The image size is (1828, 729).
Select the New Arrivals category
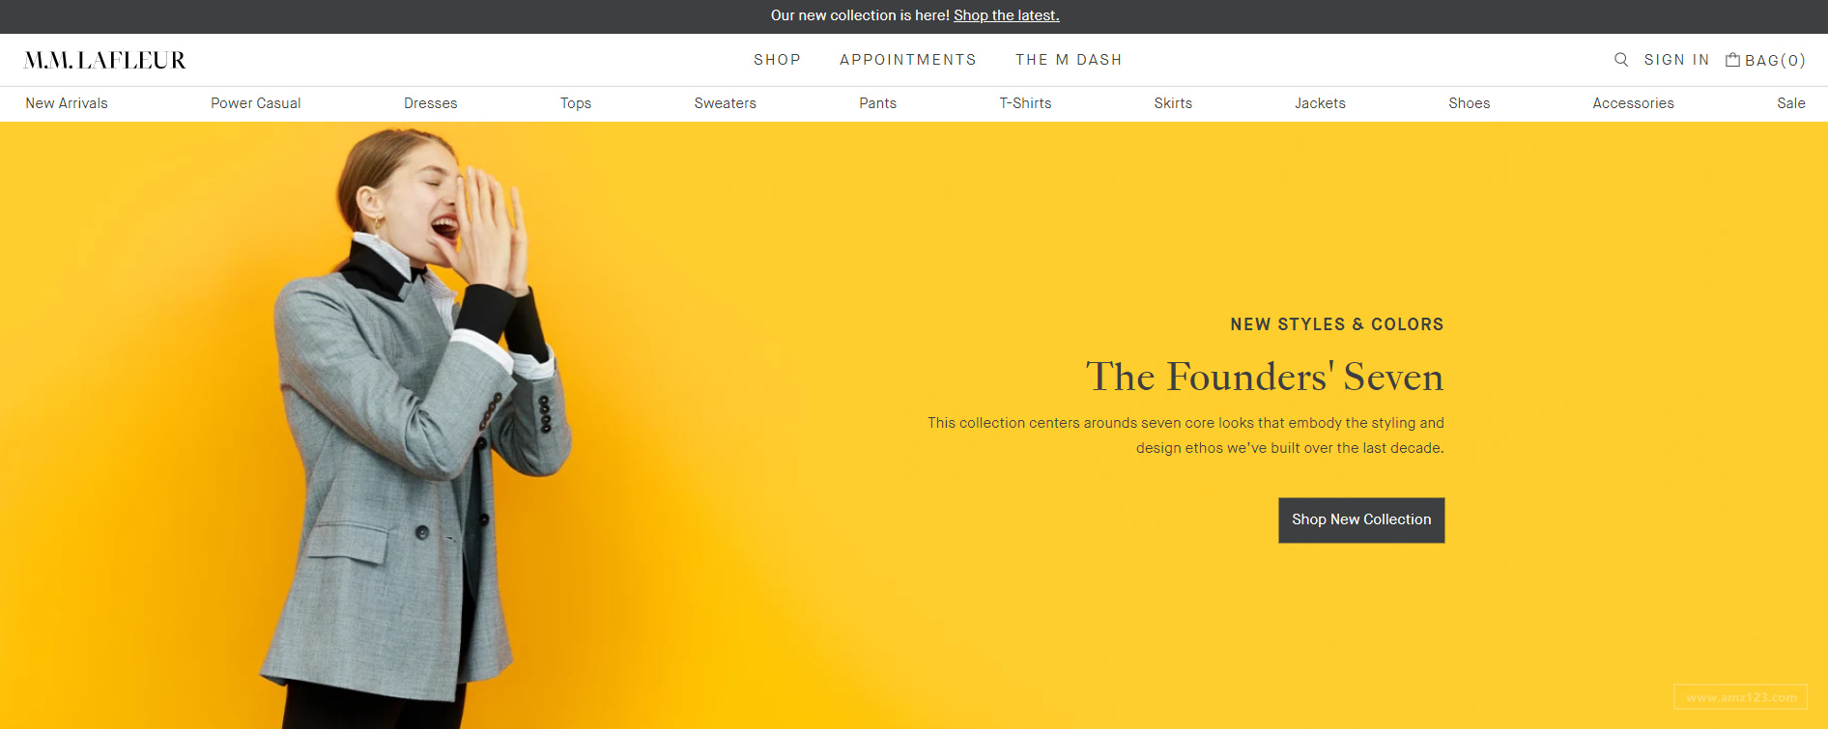point(67,103)
